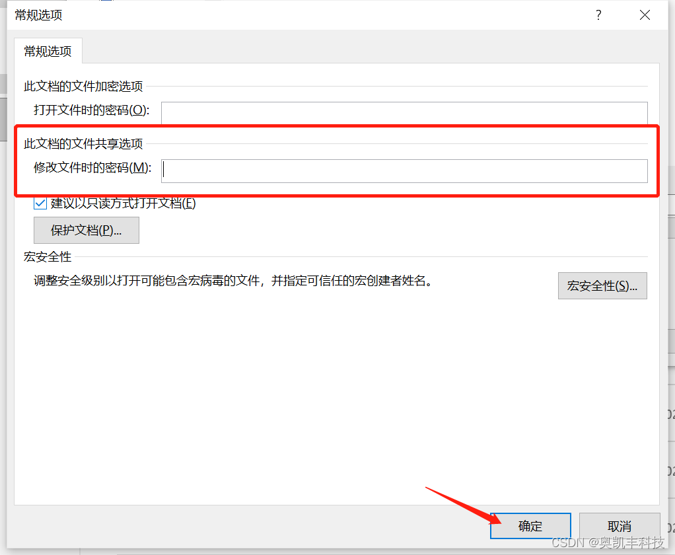The width and height of the screenshot is (675, 555).
Task: Close the 常规选项 dialog
Action: [645, 15]
